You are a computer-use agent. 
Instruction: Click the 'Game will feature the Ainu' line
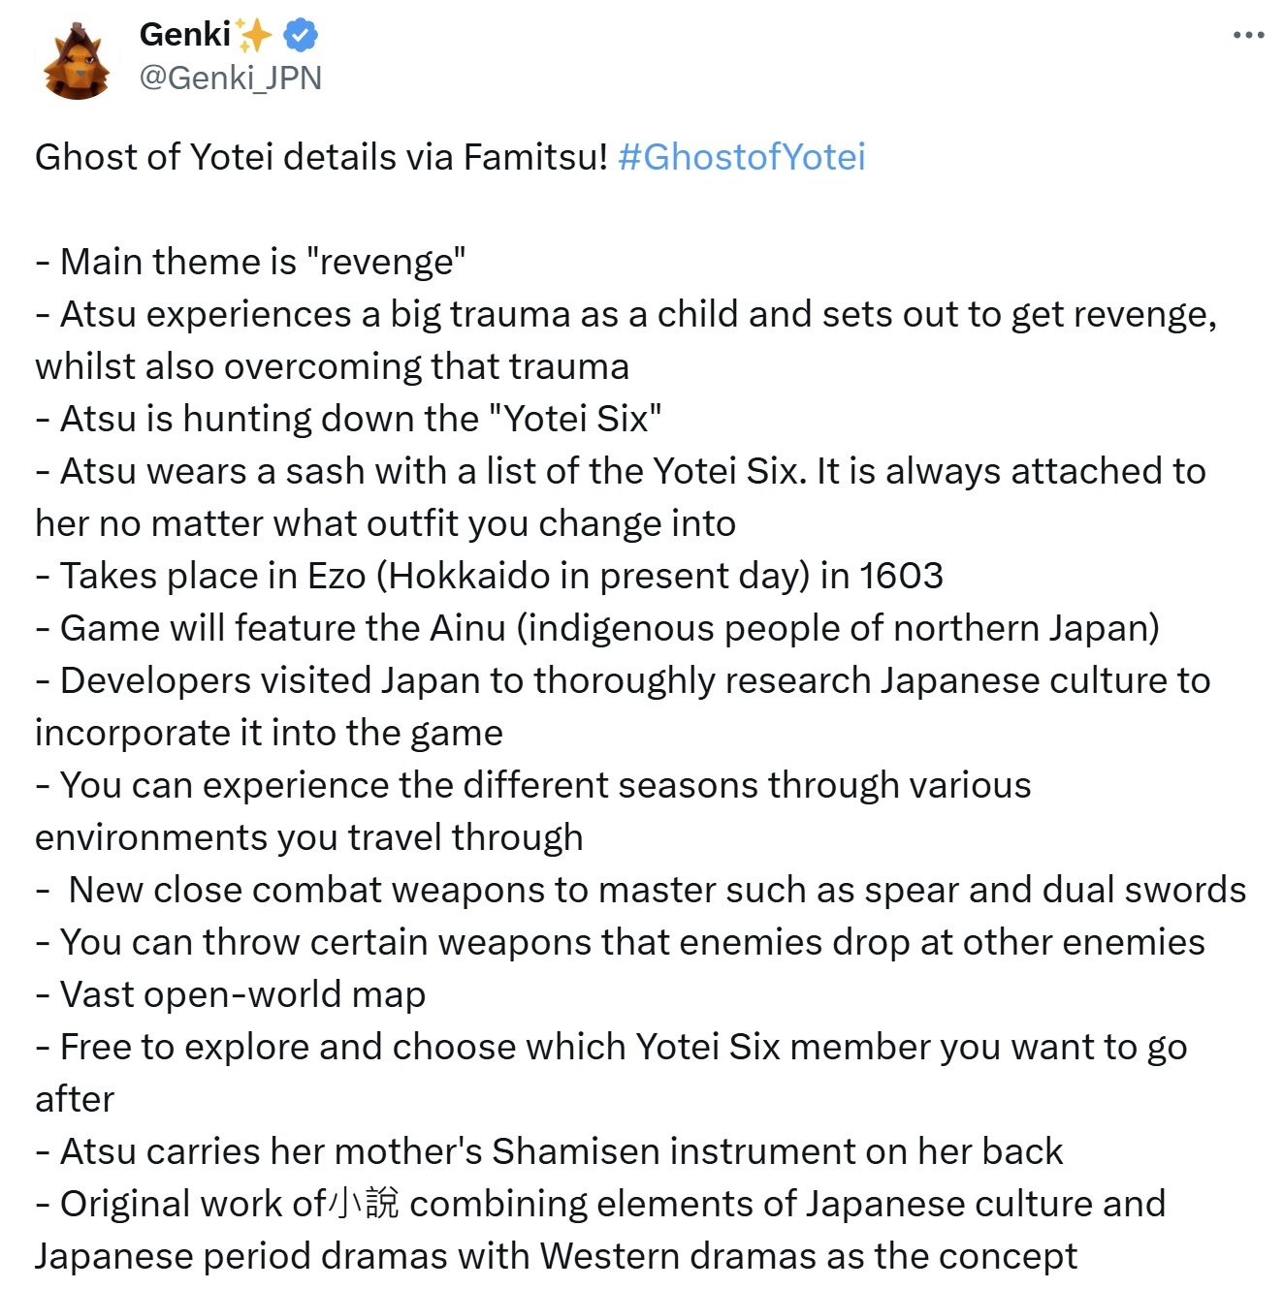[597, 628]
